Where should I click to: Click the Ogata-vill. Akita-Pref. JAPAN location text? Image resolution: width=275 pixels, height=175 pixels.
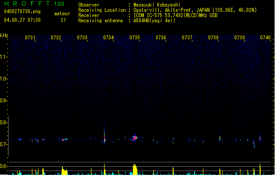(195, 10)
